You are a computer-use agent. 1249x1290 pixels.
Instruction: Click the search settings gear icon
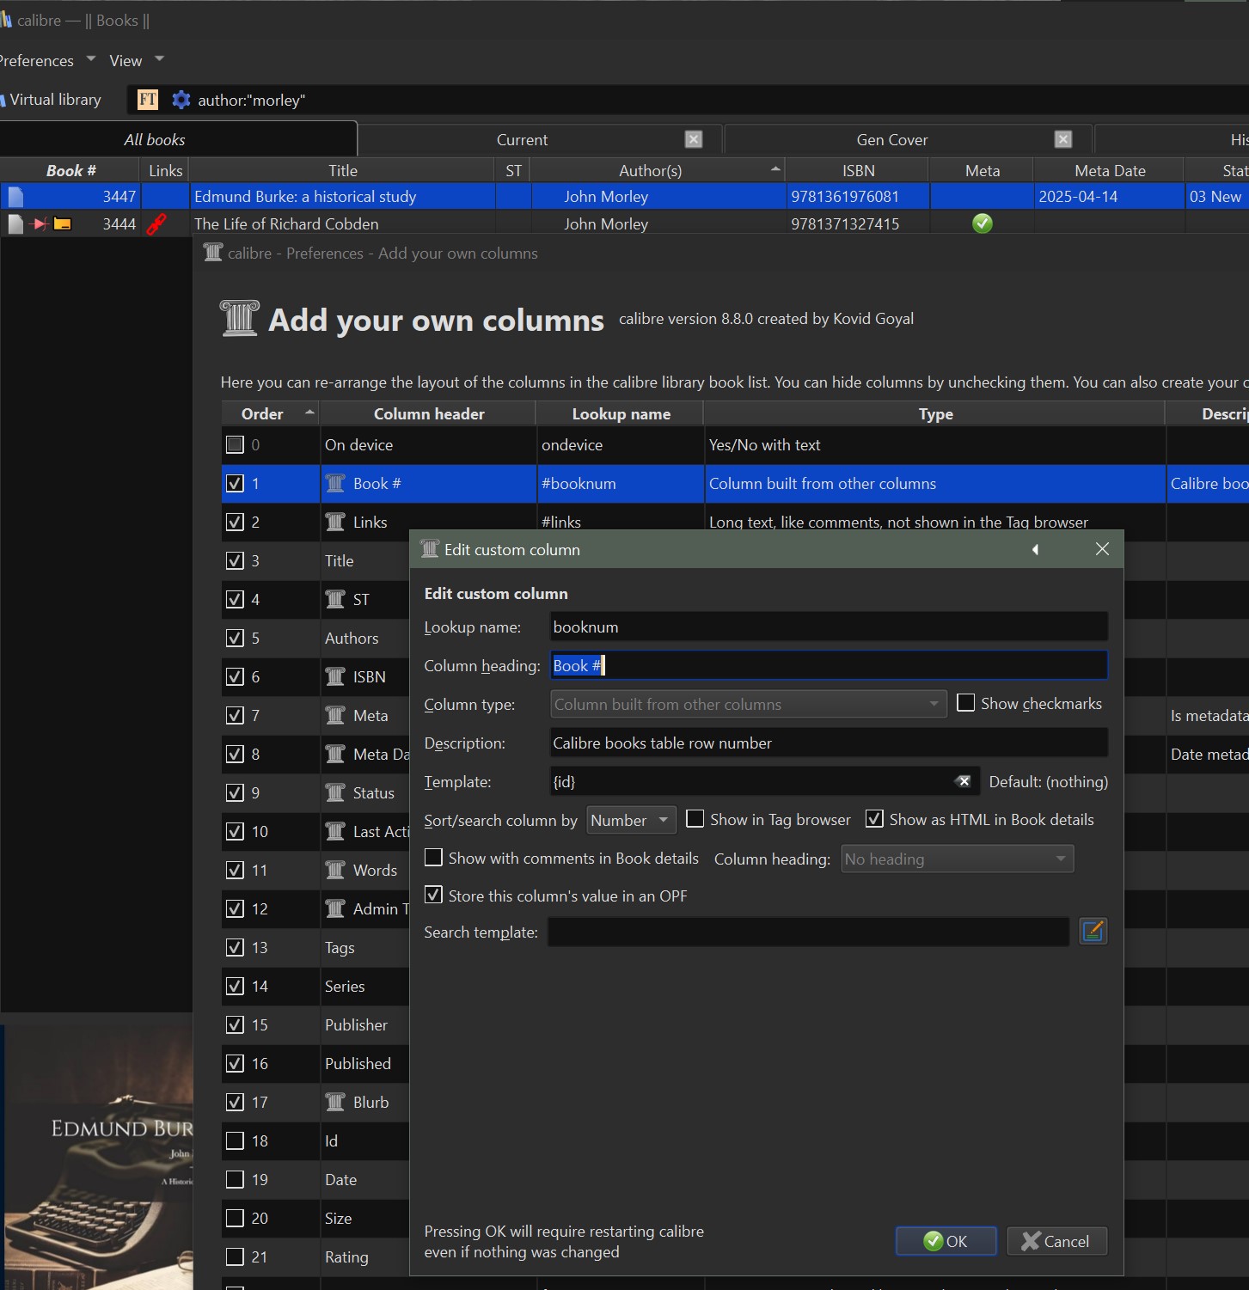(x=181, y=100)
